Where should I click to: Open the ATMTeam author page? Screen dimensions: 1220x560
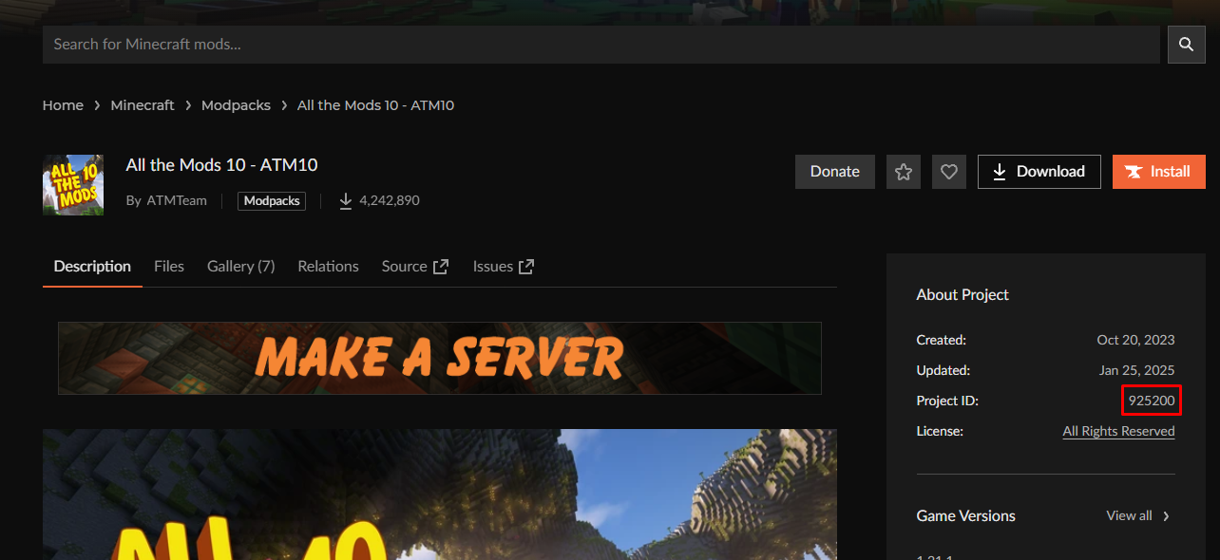point(176,200)
